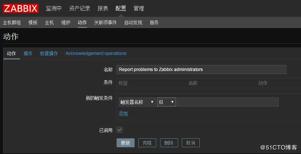
Task: Click the 添加 link
Action: click(x=123, y=114)
